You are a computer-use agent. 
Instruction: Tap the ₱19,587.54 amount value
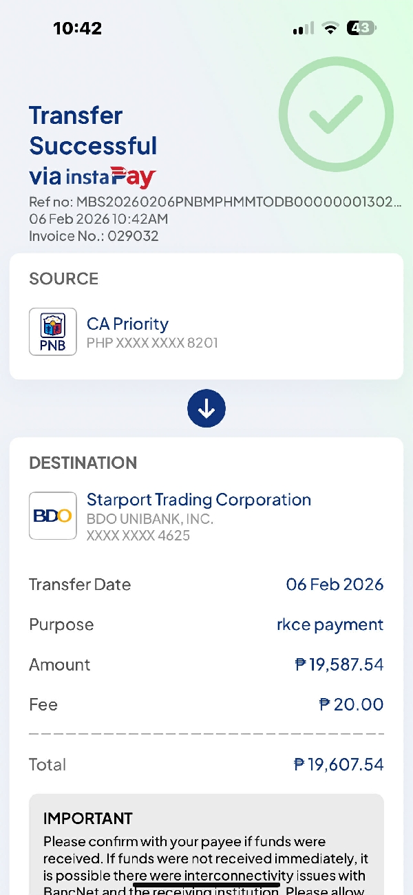click(339, 664)
